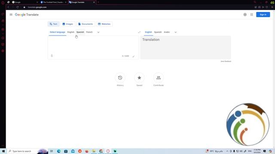
Task: Start voice input with microphone icon
Action: (52, 56)
